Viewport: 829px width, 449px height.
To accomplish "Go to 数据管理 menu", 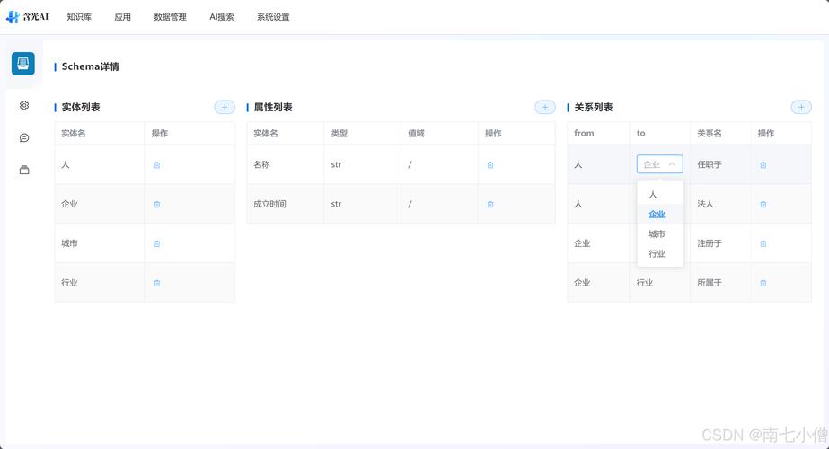I will (x=171, y=17).
